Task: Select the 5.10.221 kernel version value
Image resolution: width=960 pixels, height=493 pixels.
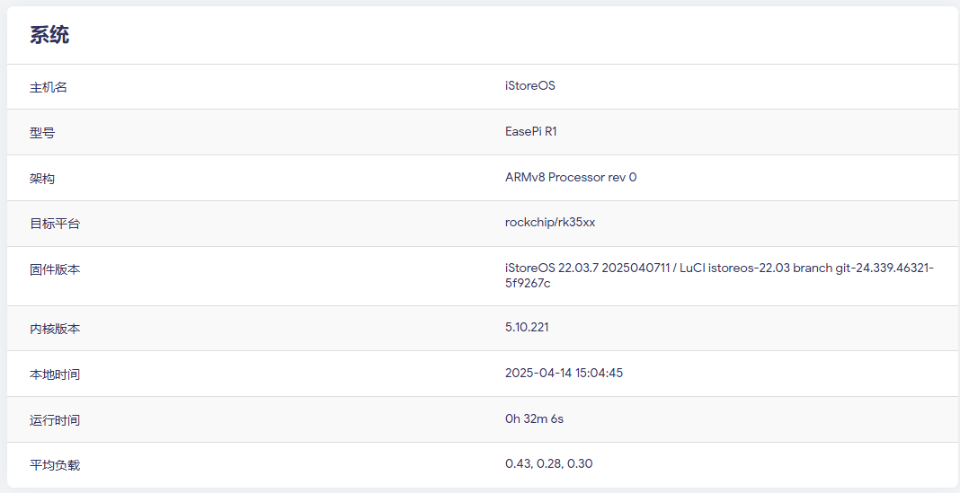Action: pos(527,328)
